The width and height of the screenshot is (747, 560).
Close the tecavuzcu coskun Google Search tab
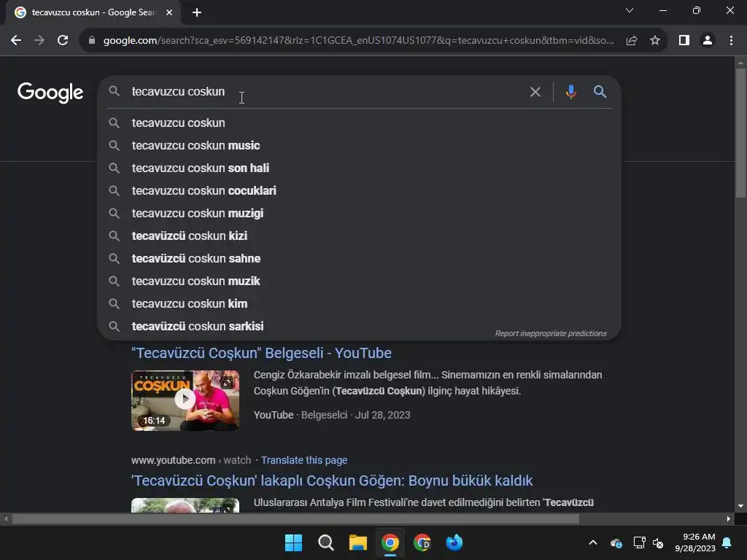pyautogui.click(x=169, y=12)
